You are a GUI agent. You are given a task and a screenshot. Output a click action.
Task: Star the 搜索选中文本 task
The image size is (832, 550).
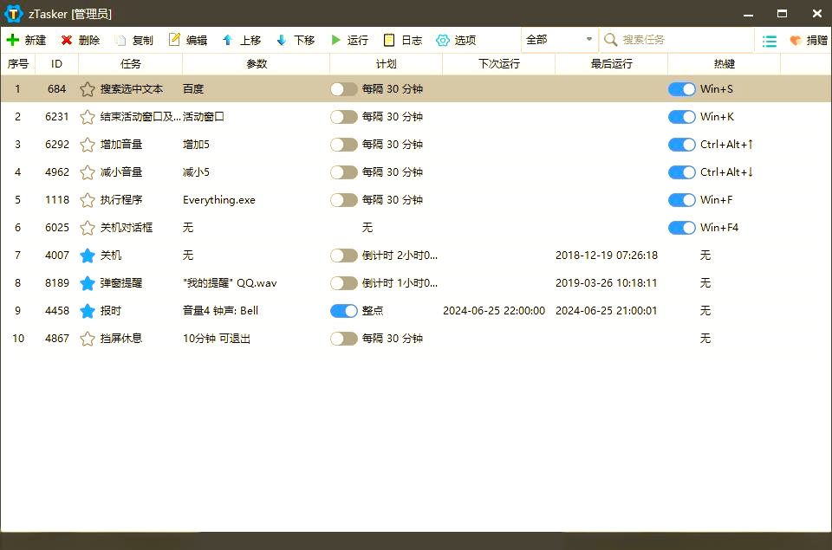[x=87, y=89]
